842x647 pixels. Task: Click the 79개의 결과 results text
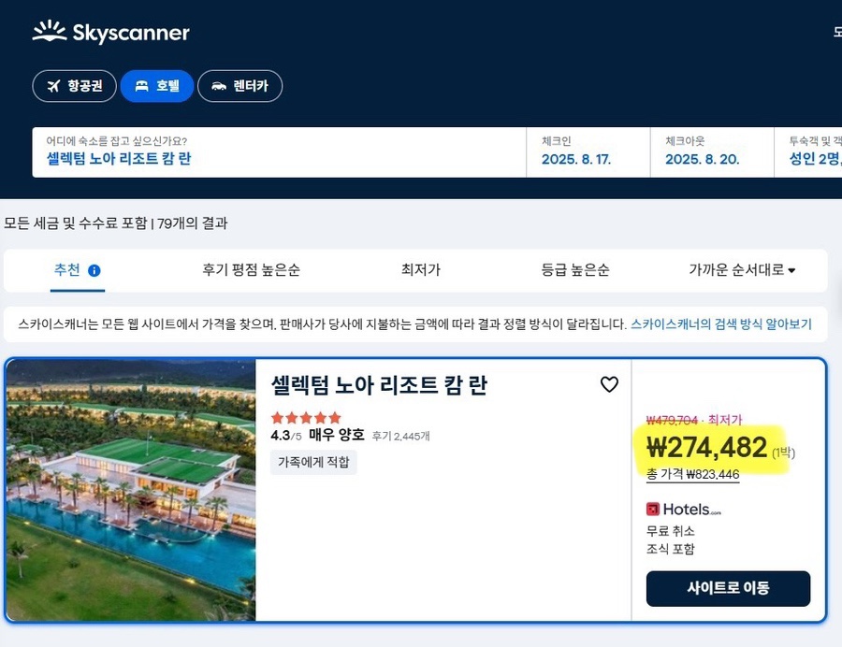click(192, 223)
